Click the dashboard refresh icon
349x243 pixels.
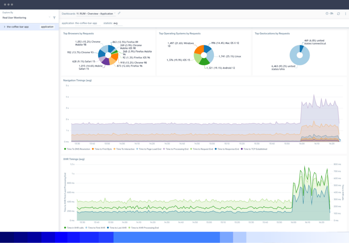338,14
